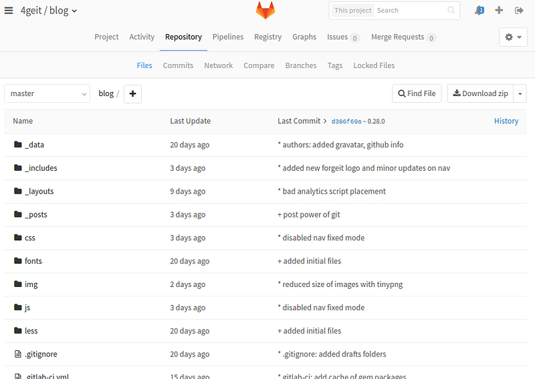535x379 pixels.
Task: Click the Find File button
Action: (x=417, y=93)
